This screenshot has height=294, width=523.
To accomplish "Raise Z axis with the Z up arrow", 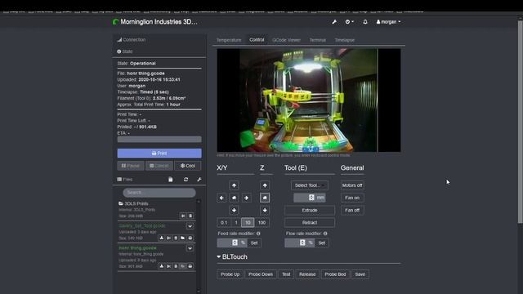I will (265, 185).
